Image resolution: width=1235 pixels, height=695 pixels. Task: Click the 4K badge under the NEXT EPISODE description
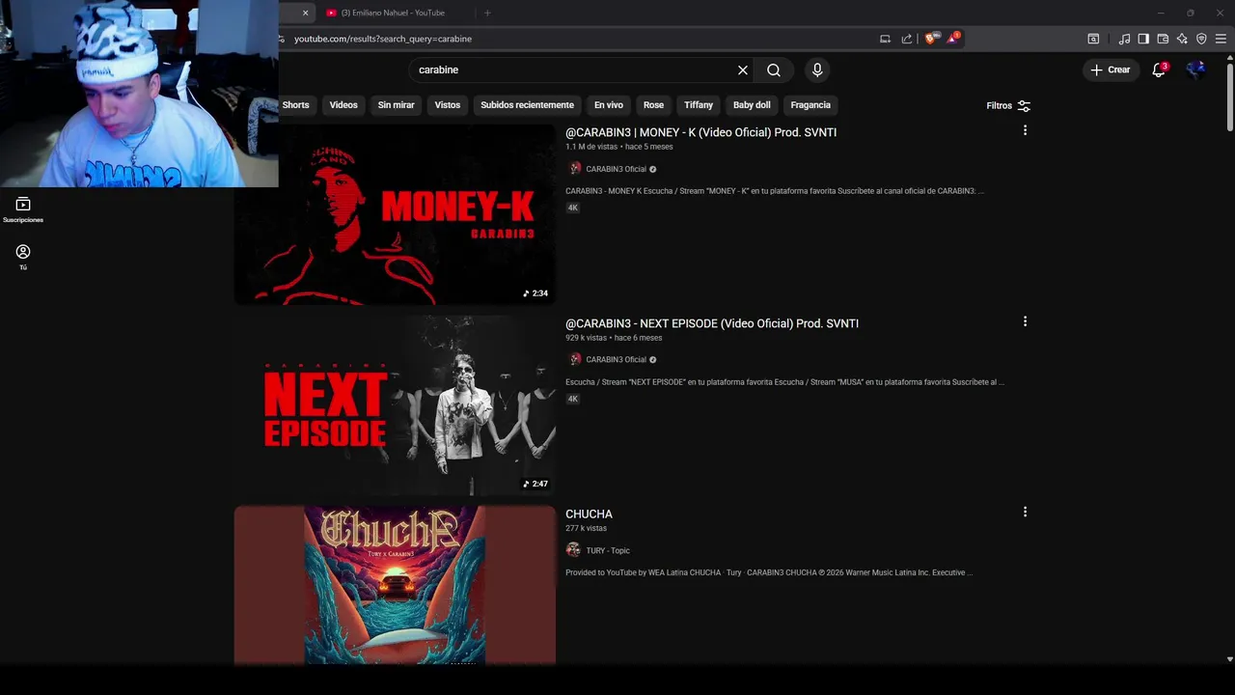tap(573, 399)
